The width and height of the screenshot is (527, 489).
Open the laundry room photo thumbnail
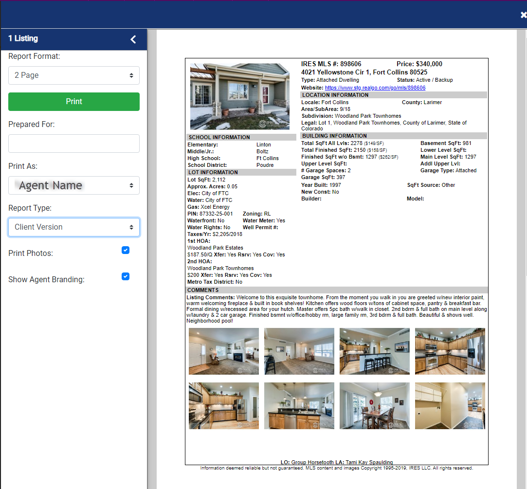pos(450,405)
